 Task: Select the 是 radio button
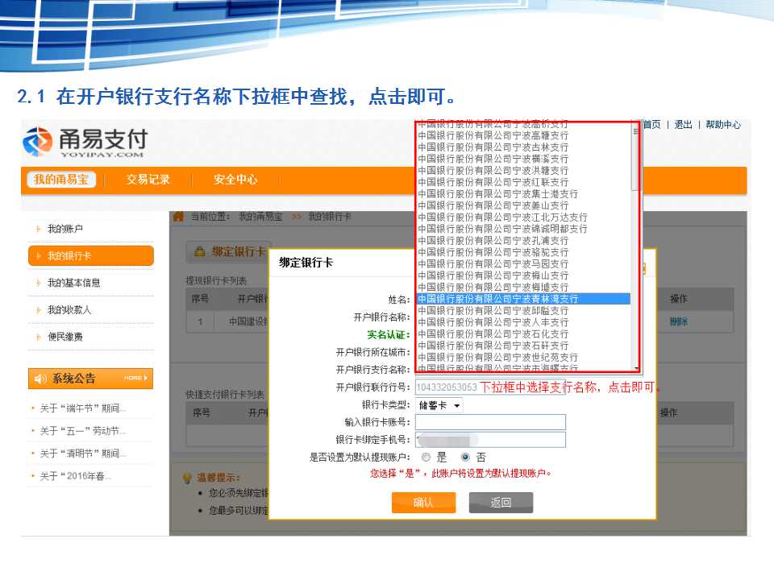pos(426,458)
